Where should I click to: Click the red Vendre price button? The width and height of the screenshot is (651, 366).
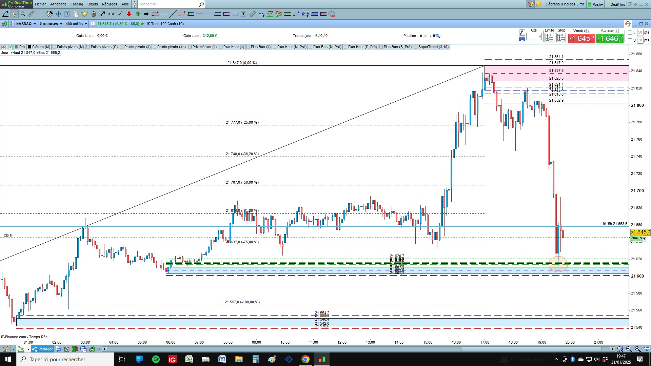(x=581, y=39)
